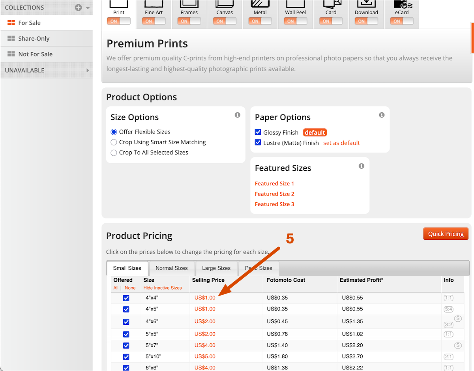This screenshot has height=371, width=474.
Task: Click Featured Sizes info icon
Action: [362, 166]
